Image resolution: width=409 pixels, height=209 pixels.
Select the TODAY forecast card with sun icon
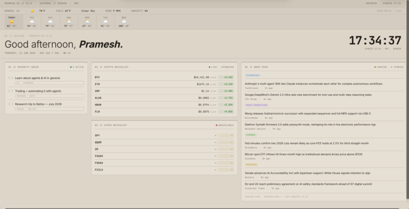(x=14, y=22)
